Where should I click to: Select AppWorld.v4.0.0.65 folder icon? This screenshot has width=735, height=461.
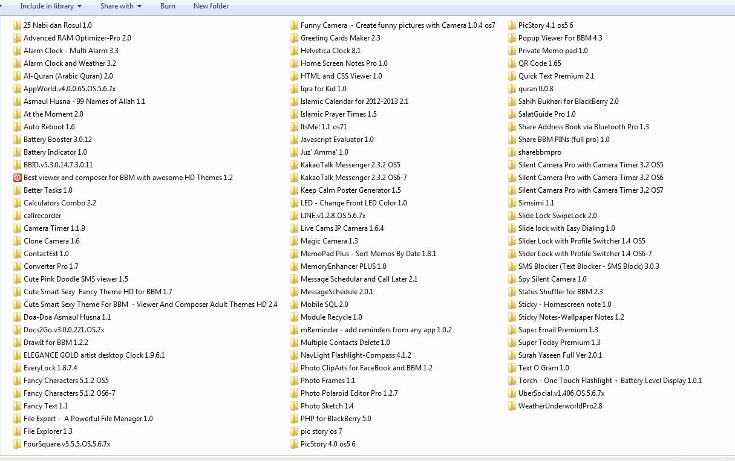pyautogui.click(x=17, y=89)
